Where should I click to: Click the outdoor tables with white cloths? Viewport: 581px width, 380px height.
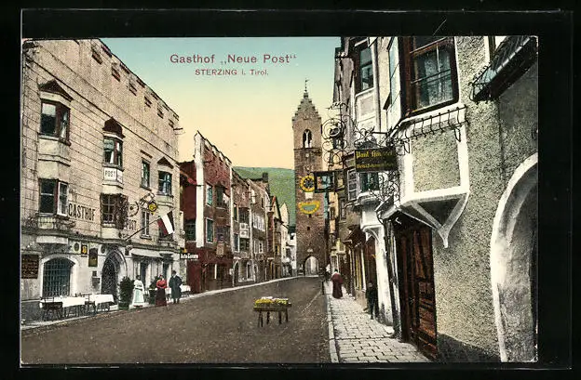tap(76, 302)
